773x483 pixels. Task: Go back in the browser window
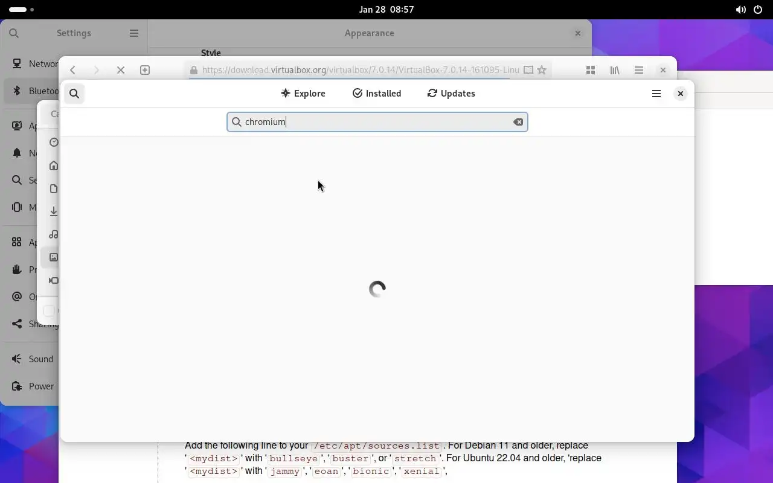tap(73, 70)
